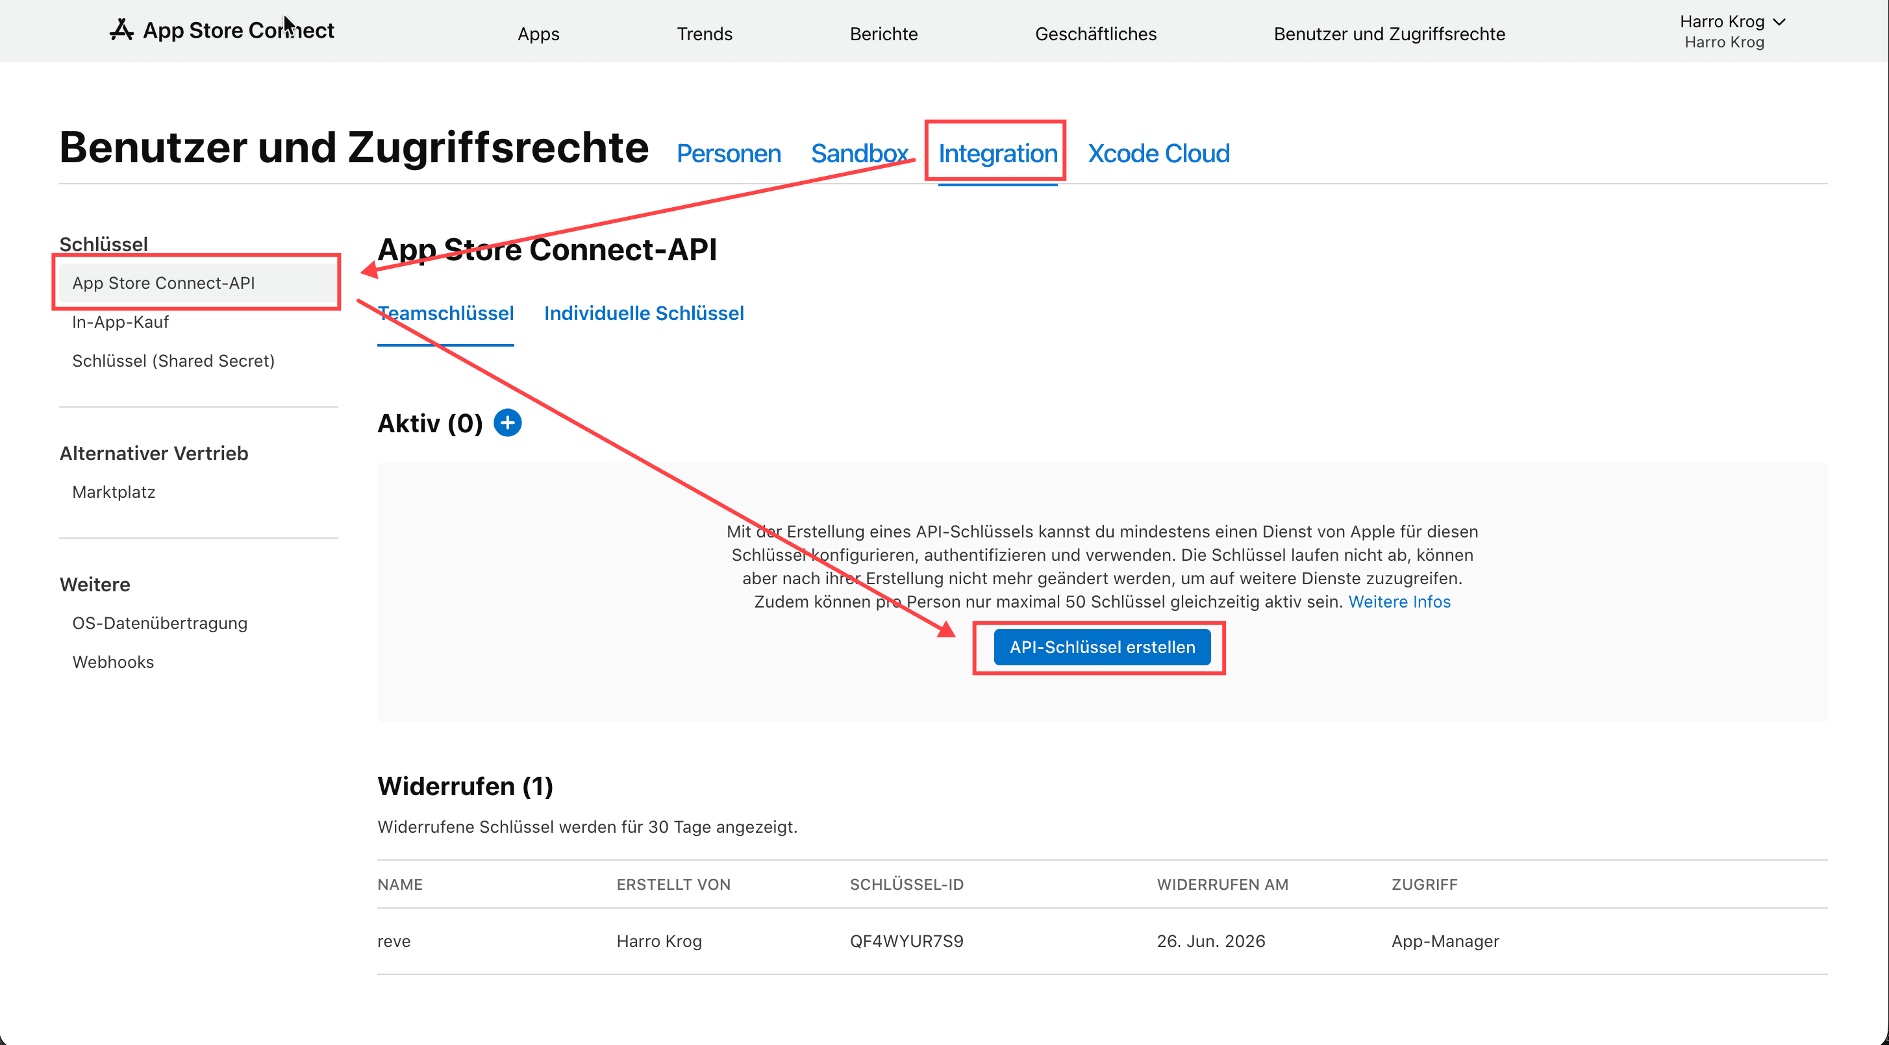The height and width of the screenshot is (1045, 1889).
Task: Open OS-Datenübertragung in sidebar
Action: [x=160, y=624]
